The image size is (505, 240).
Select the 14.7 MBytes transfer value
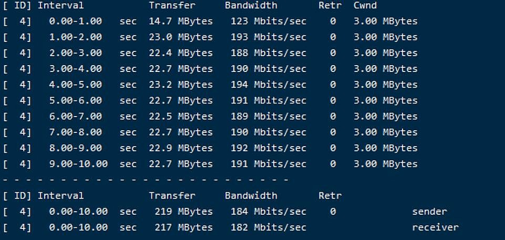point(181,21)
